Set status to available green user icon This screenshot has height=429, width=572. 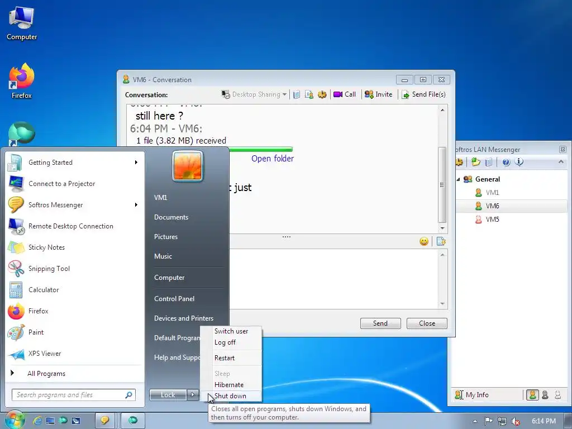pos(532,395)
